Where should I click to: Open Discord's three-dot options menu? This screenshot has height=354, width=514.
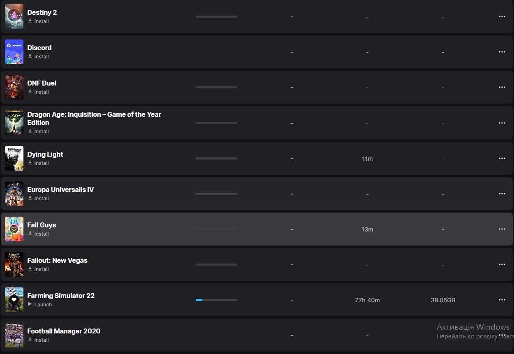[502, 52]
